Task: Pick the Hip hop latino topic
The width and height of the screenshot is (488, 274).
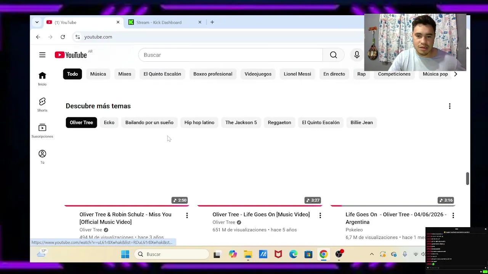Action: [199, 123]
